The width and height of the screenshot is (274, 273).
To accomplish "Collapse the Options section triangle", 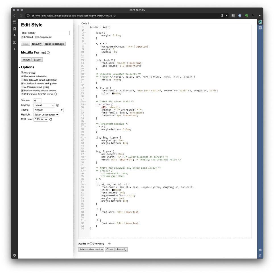I will coord(19,67).
